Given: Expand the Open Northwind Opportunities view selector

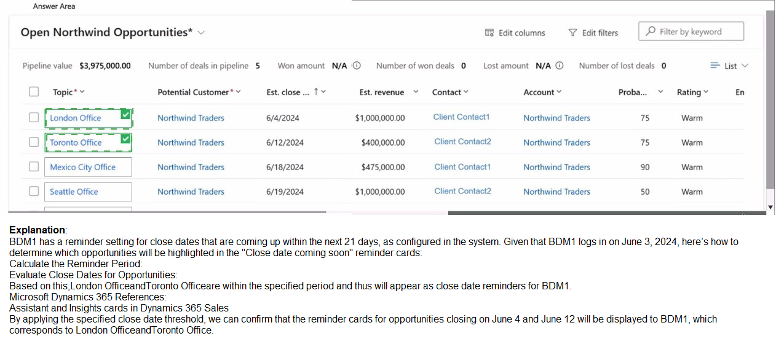Looking at the screenshot, I should [201, 33].
